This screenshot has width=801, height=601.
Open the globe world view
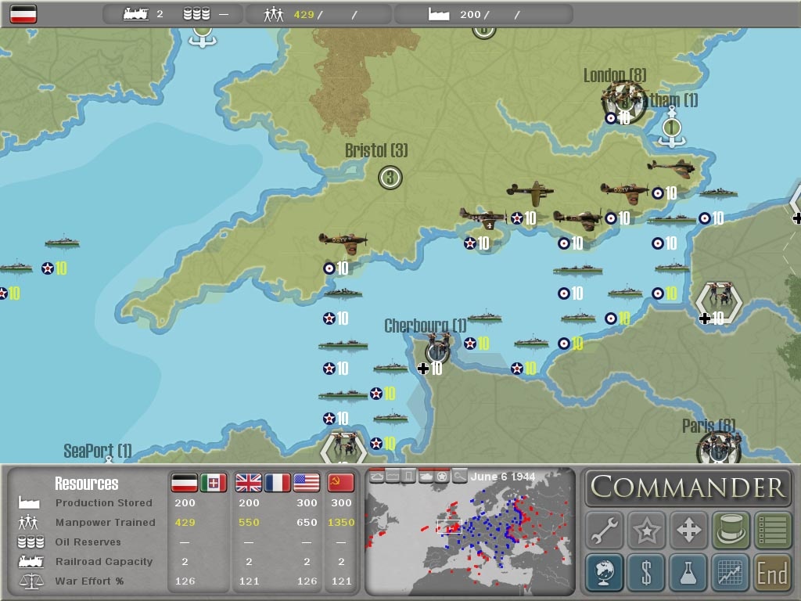pyautogui.click(x=604, y=573)
